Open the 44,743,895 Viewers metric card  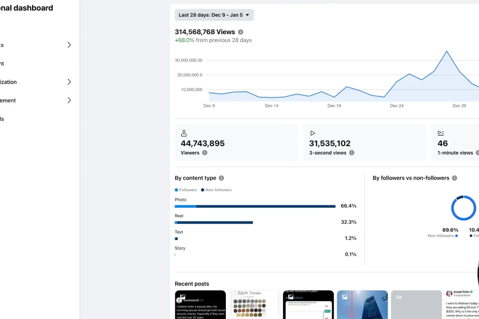(x=236, y=143)
